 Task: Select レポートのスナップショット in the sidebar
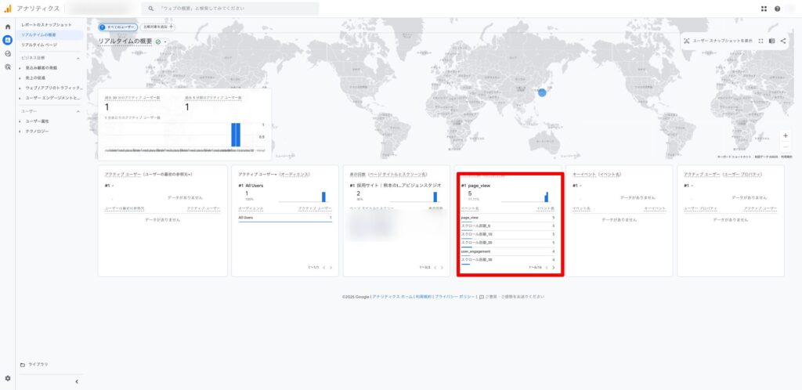coord(45,26)
